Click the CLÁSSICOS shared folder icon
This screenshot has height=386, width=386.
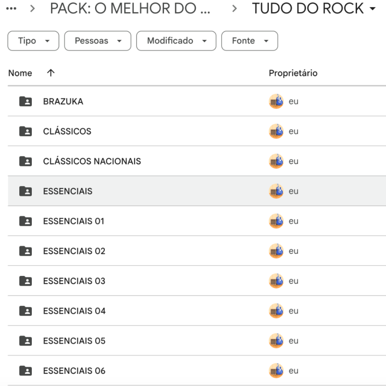pyautogui.click(x=26, y=131)
